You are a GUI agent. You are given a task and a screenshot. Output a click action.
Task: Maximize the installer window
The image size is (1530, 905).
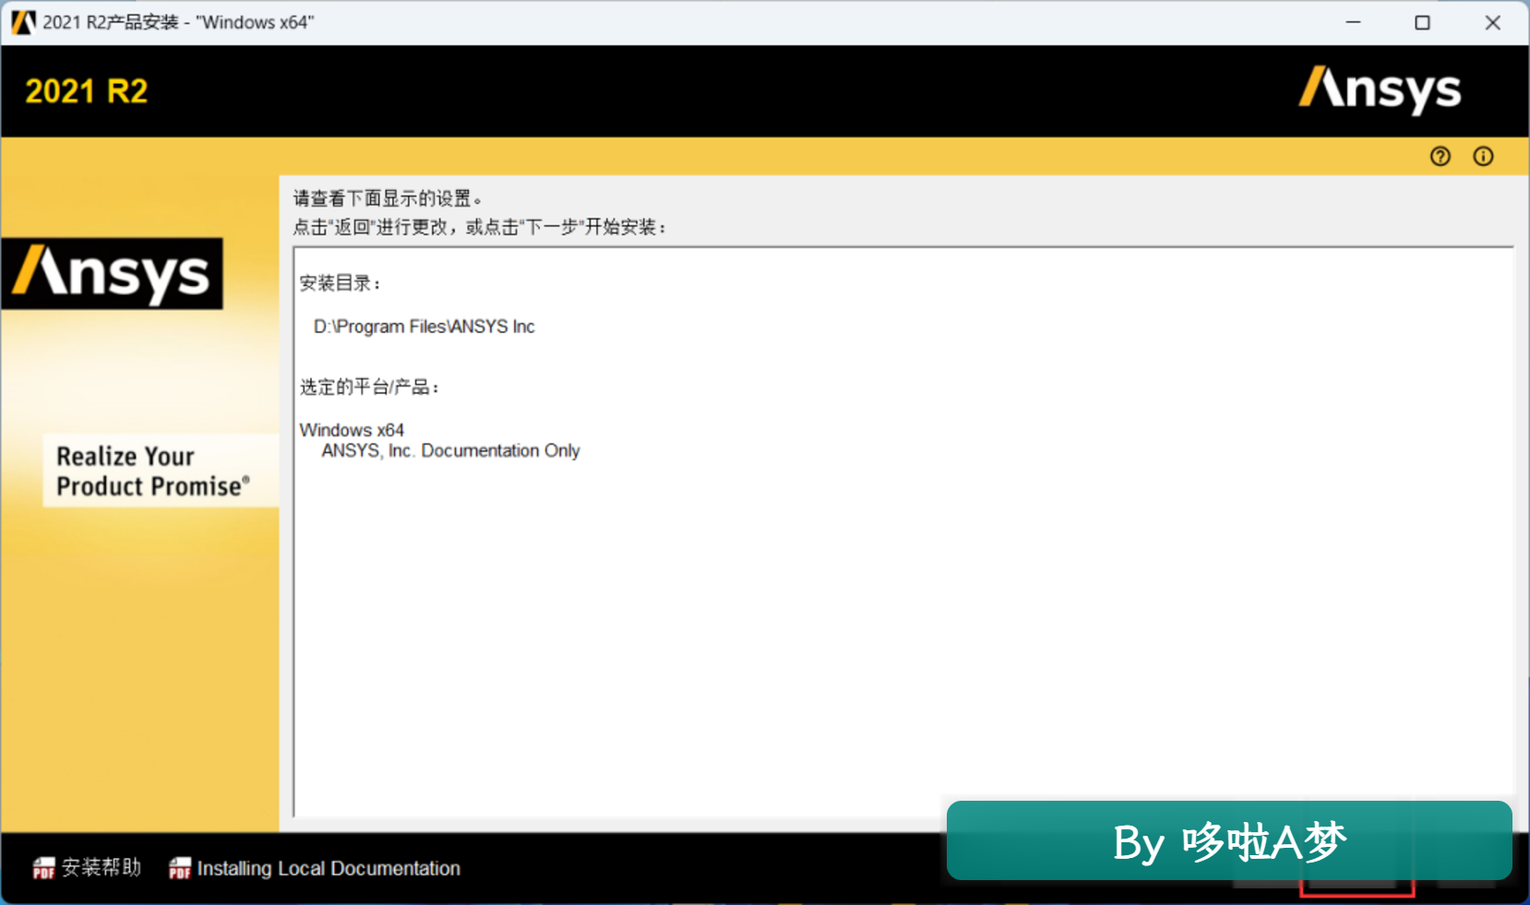1422,22
